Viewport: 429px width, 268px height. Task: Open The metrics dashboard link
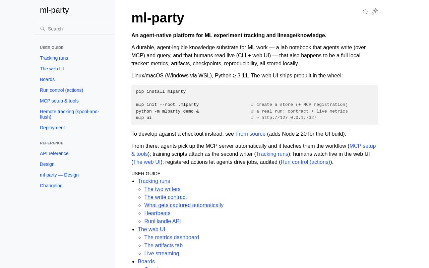coord(172,238)
